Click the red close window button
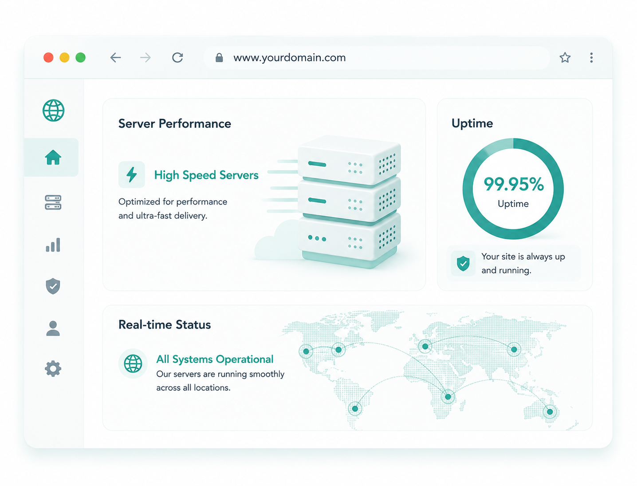 48,57
